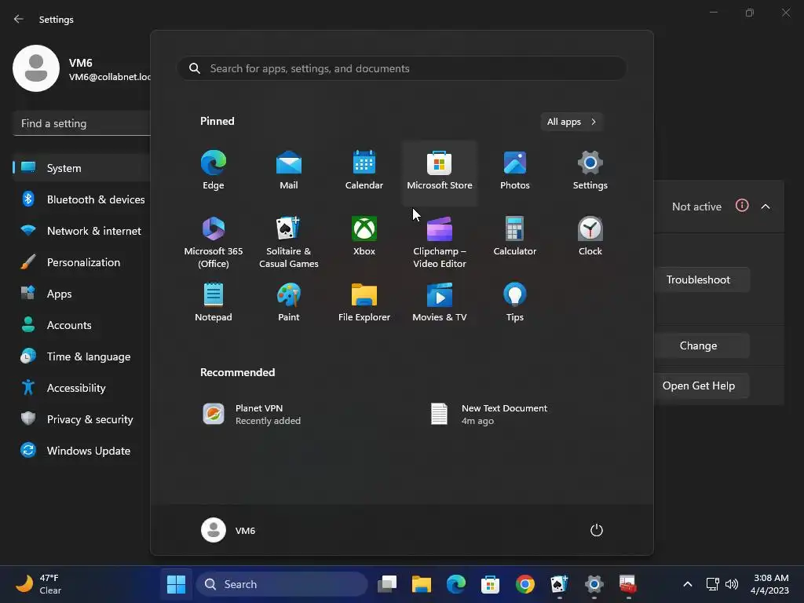The image size is (804, 603).
Task: Open the Xbox app
Action: pos(364,236)
